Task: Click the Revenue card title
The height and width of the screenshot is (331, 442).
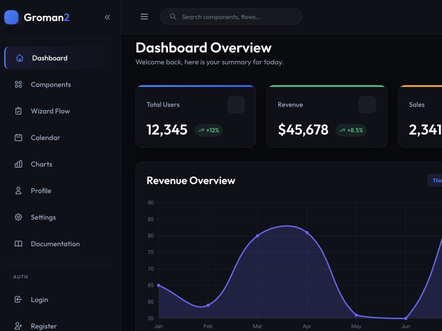Action: pos(290,105)
